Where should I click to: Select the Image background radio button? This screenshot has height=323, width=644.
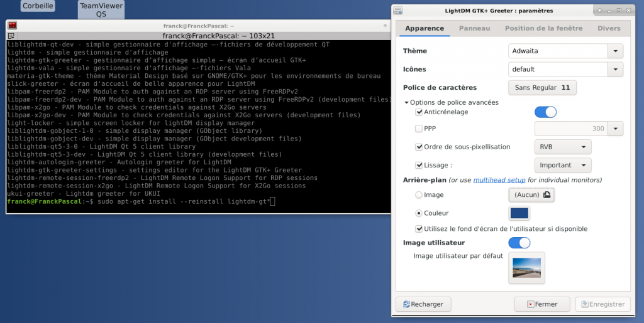[x=419, y=195]
